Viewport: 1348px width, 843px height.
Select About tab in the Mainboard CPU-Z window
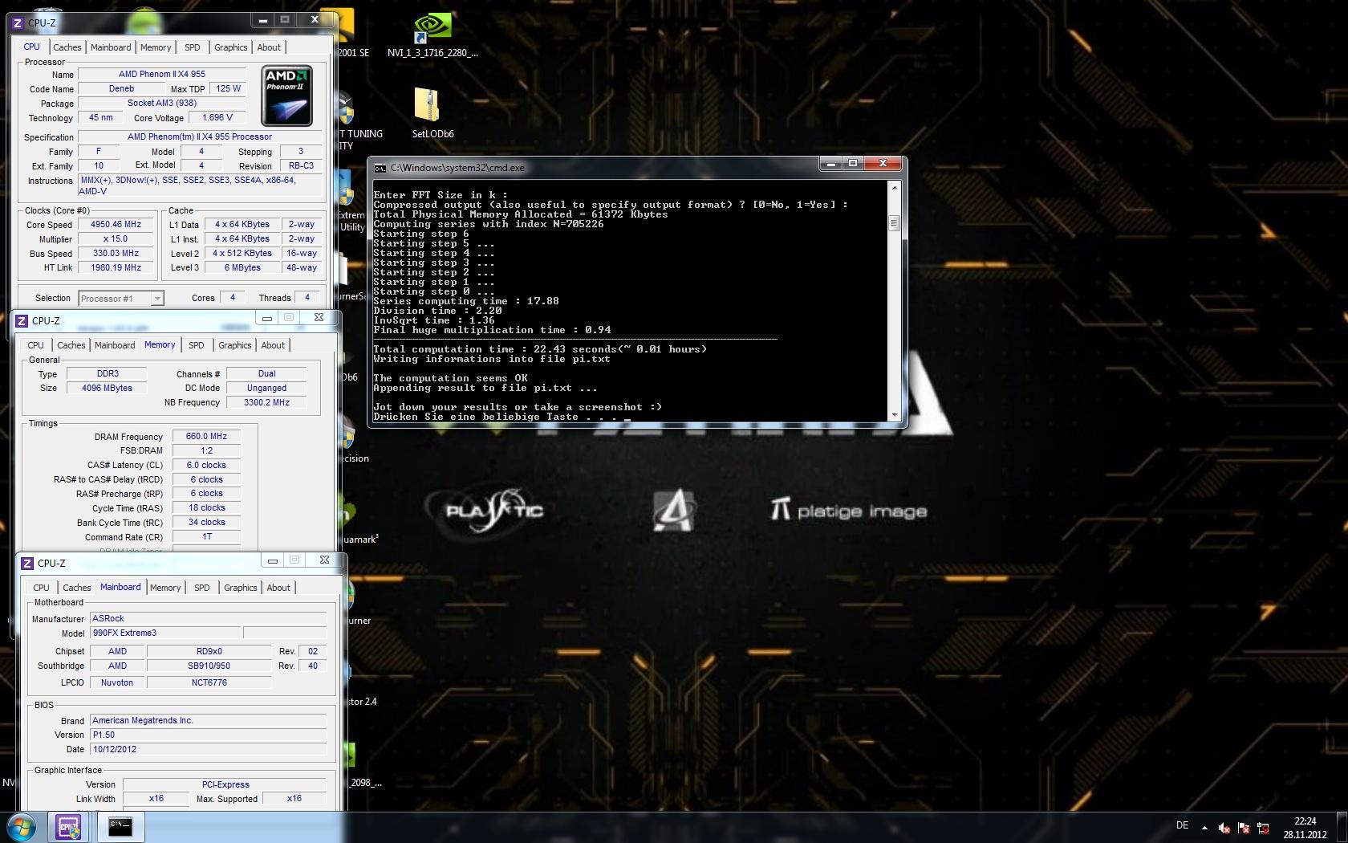click(x=278, y=588)
